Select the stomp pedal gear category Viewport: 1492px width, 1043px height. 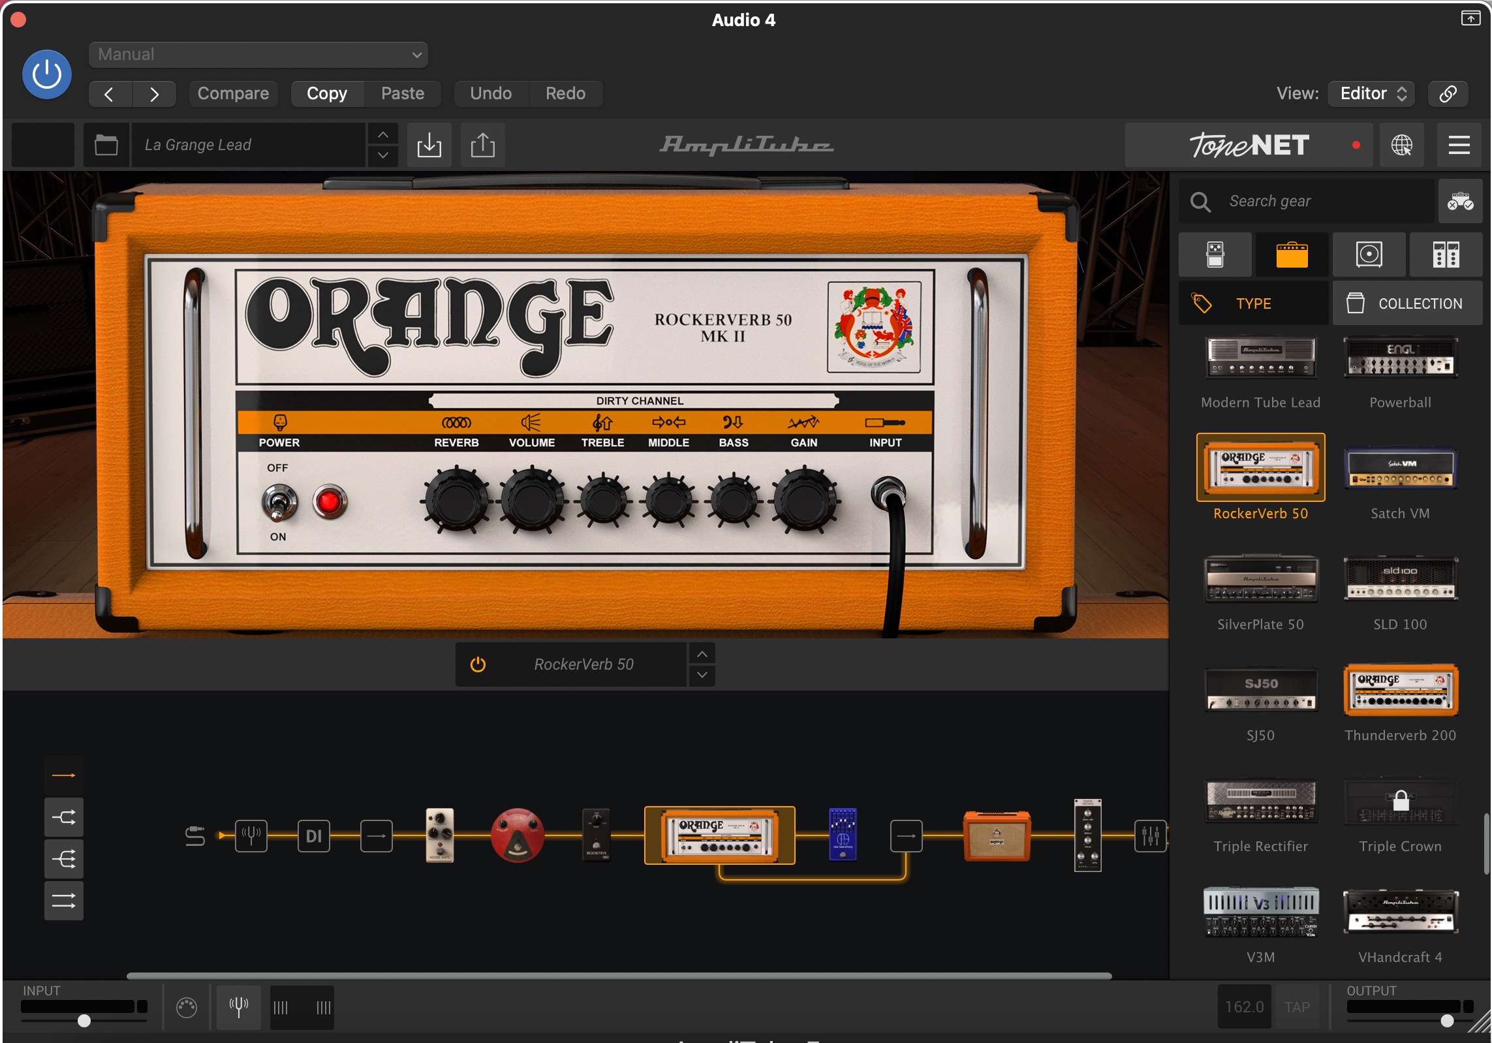point(1215,254)
